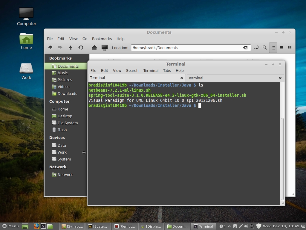Switch to icon view
306x230 pixels.
tap(273, 48)
